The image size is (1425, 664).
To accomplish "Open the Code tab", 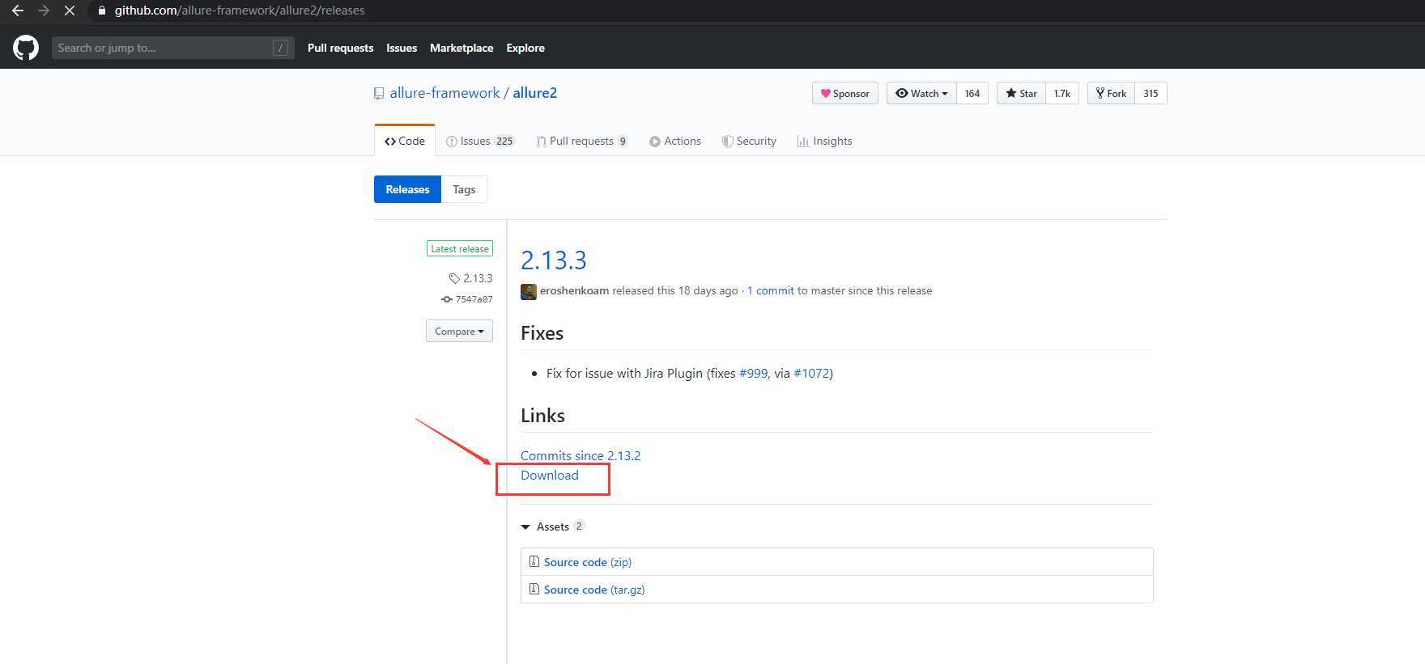I will [x=405, y=141].
